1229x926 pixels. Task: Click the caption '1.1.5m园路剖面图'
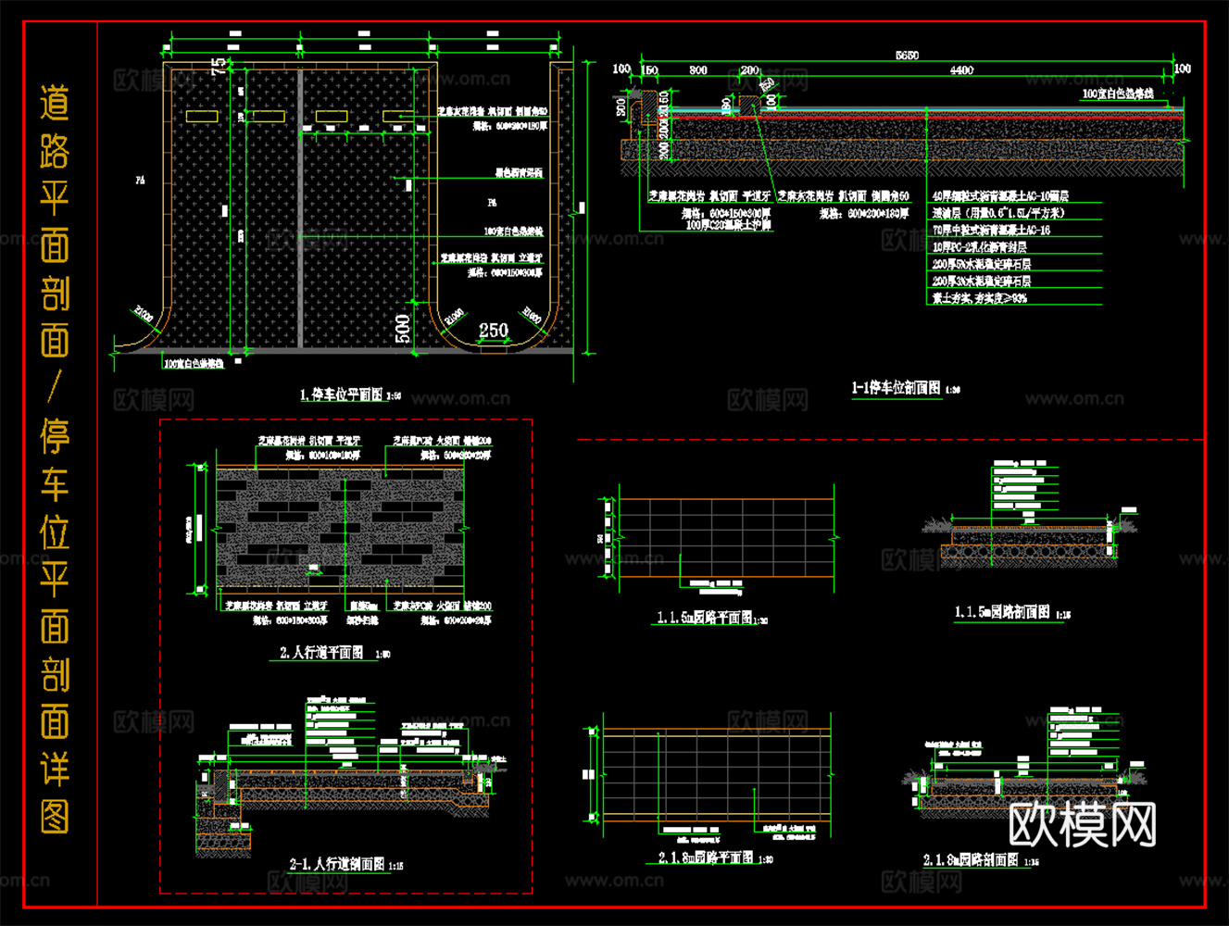coord(1002,612)
